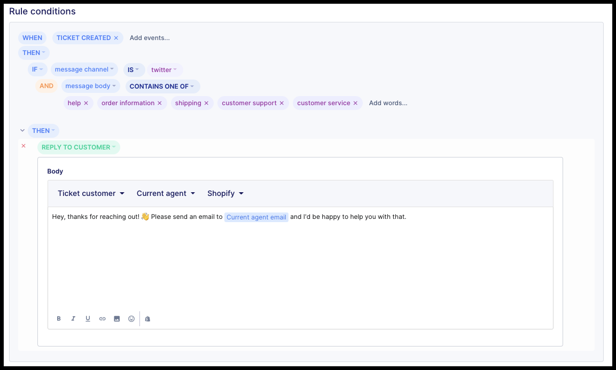Open the first THEN dropdown
616x370 pixels.
click(x=34, y=53)
